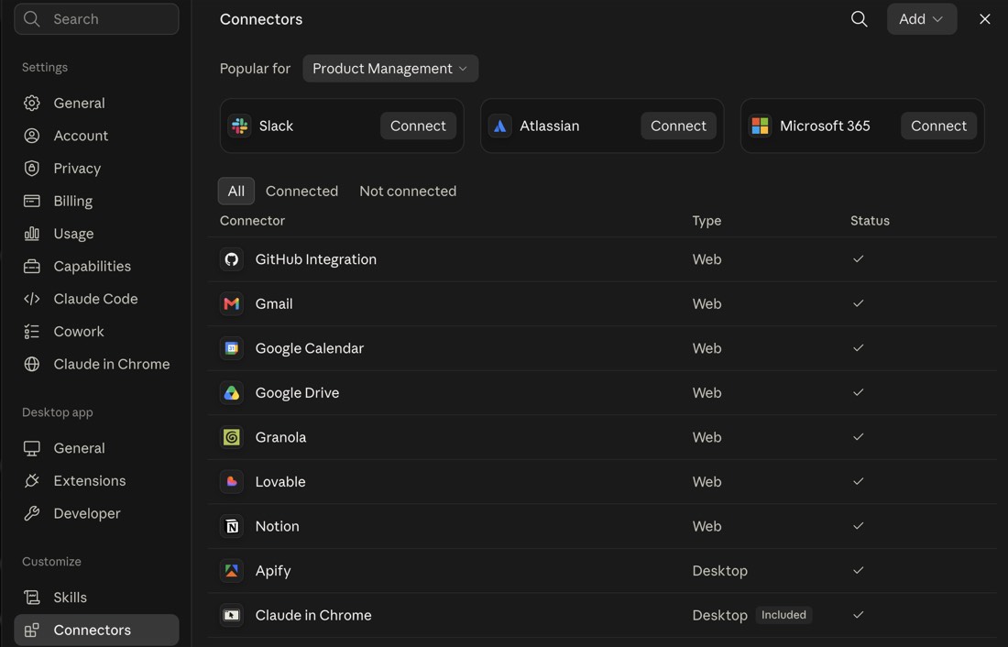The image size is (1008, 647).
Task: Click the search magnifier icon in Connectors header
Action: pyautogui.click(x=859, y=18)
